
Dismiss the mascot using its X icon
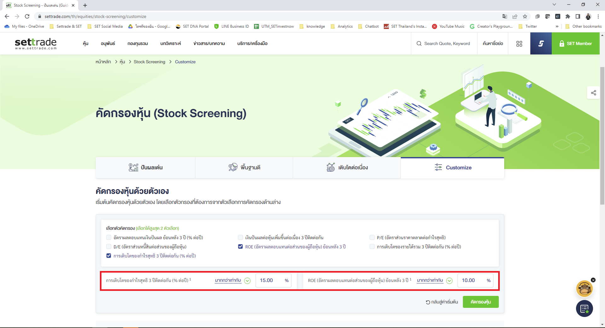[x=594, y=280]
